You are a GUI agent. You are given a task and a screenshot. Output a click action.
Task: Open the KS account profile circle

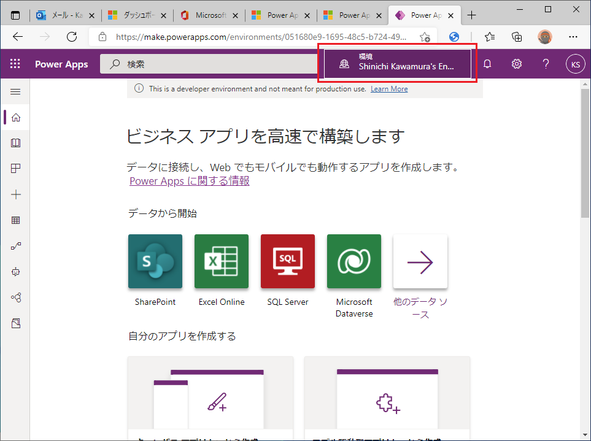tap(575, 64)
